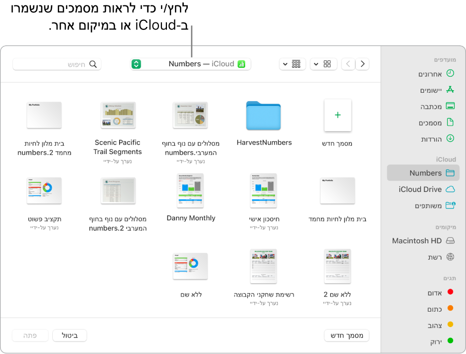Open view options dropdown arrow beside grid icon
The image size is (466, 354).
(316, 64)
